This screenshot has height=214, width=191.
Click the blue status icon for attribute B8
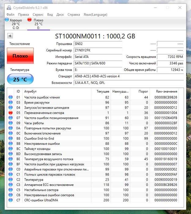pos(10,138)
